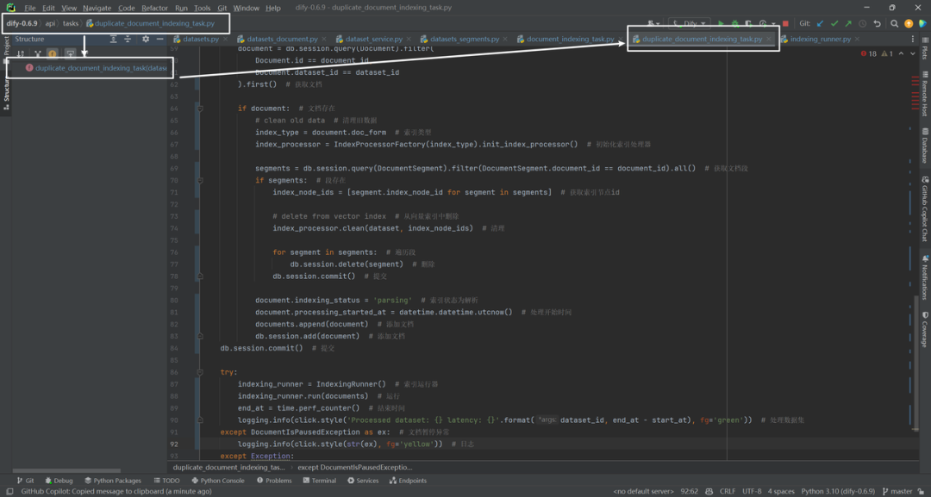931x497 pixels.
Task: Stop the running process with red square
Action: coord(785,24)
